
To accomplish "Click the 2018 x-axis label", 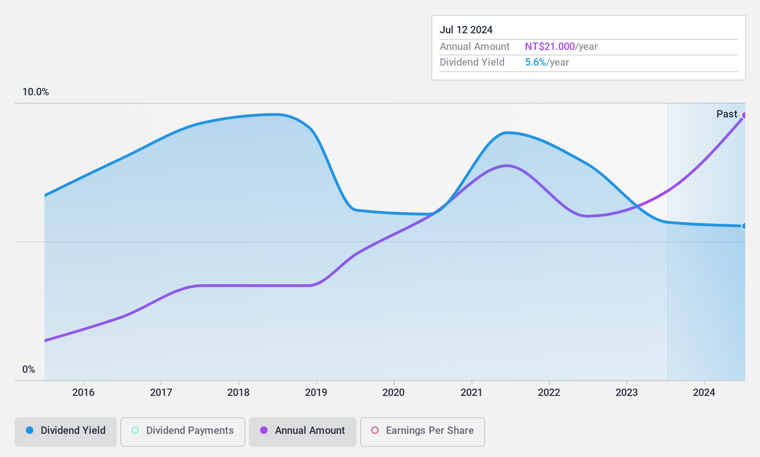I will (x=238, y=393).
